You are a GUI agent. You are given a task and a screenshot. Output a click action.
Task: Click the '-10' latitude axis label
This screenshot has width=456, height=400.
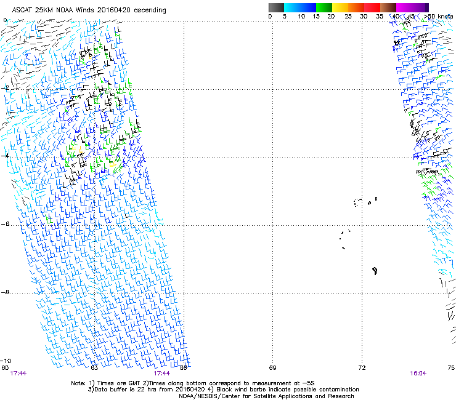(x=6, y=361)
